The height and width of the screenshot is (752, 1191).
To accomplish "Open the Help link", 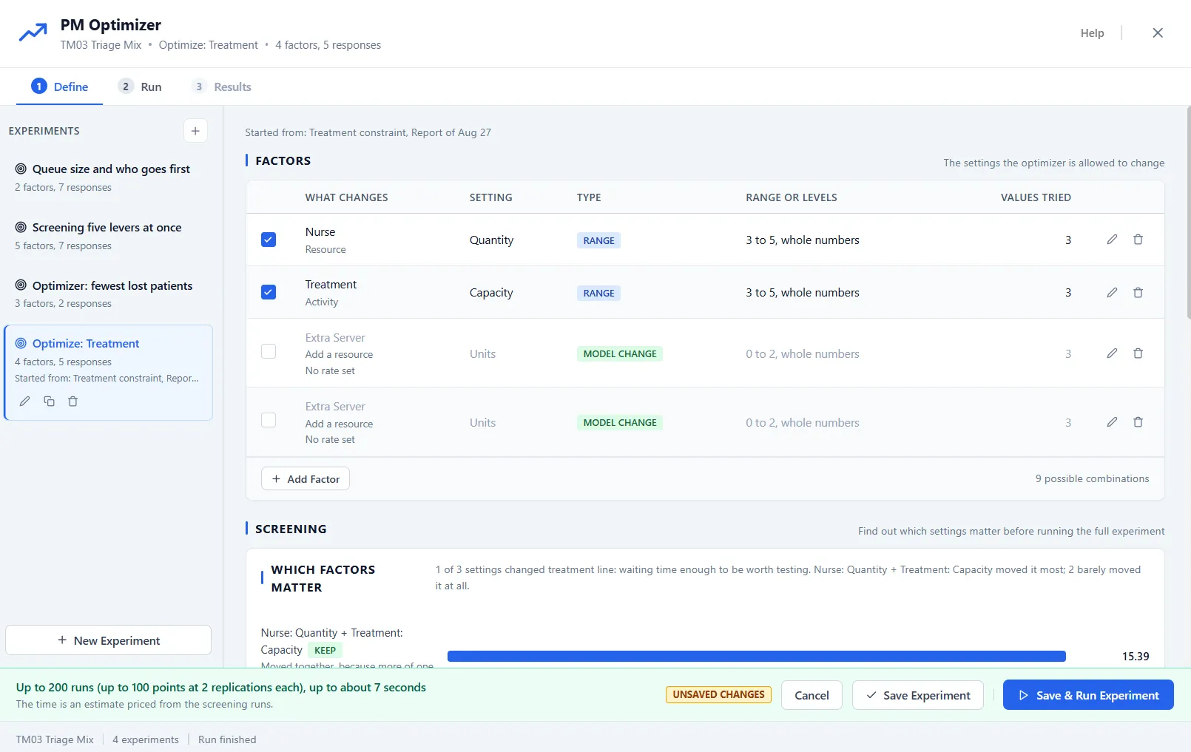I will point(1092,33).
